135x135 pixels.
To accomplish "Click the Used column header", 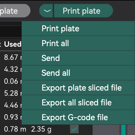I will [x=13, y=44].
